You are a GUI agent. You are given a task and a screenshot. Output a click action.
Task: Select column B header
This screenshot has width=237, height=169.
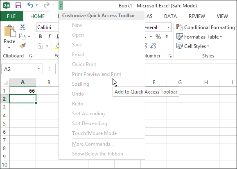tap(49, 82)
